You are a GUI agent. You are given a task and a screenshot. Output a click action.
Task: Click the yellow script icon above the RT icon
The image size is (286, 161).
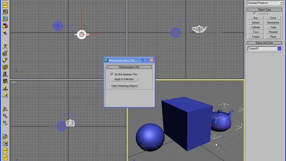click(5, 150)
